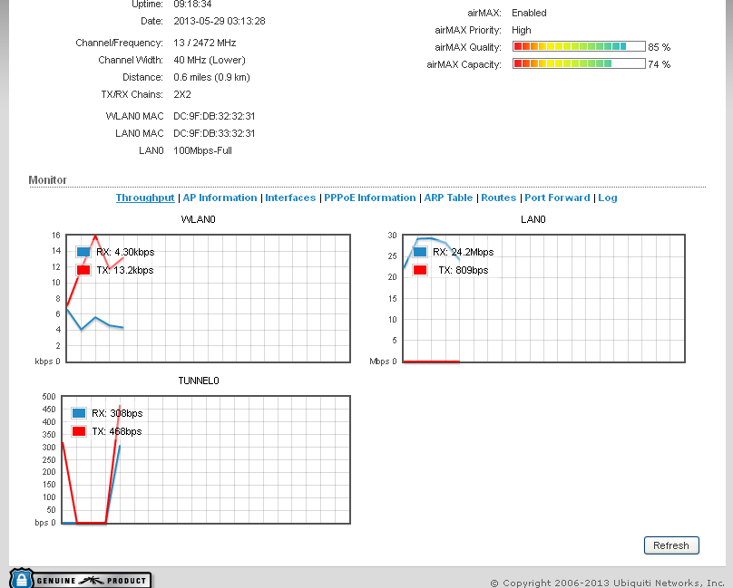
Task: Click the 40 MHz (Lower) value
Action: click(210, 60)
